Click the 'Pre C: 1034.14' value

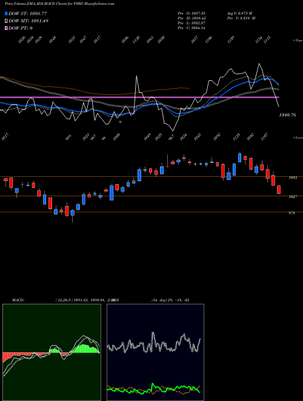(191, 28)
